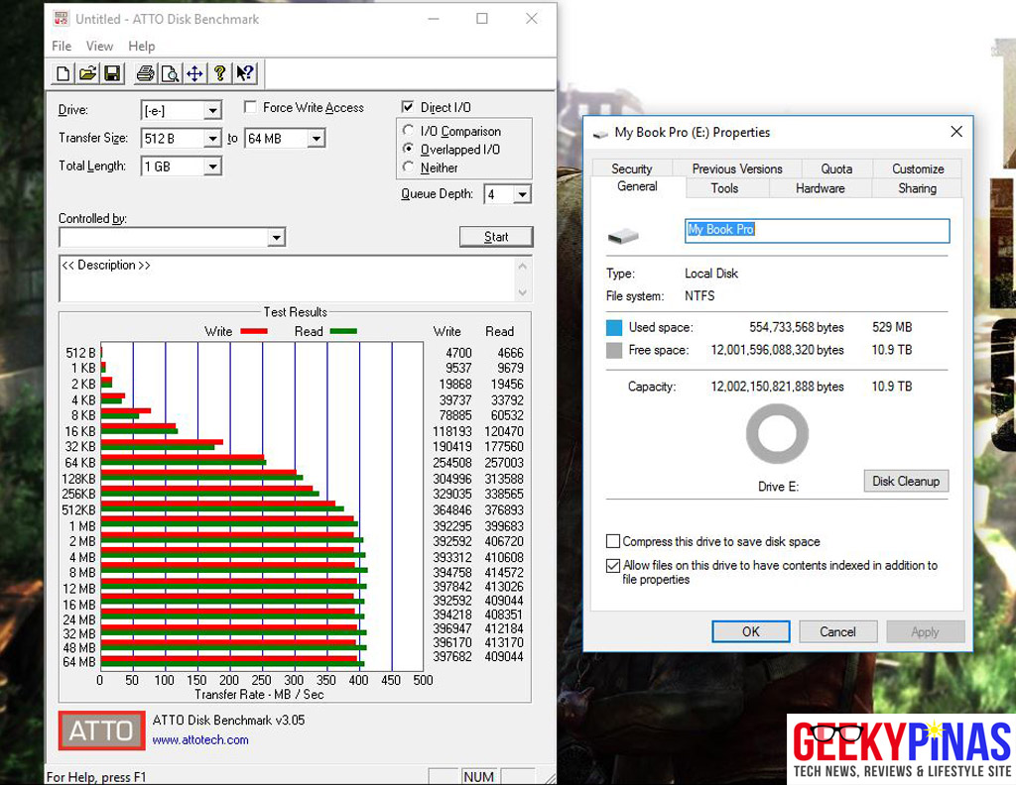Click the ATTO Disk Benchmark title bar icon
This screenshot has width=1016, height=785.
(61, 18)
